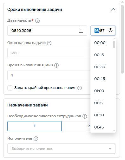Viewport: 125px width, 160px height.
Task: Choose 01:00 in time list
Action: click(x=102, y=91)
